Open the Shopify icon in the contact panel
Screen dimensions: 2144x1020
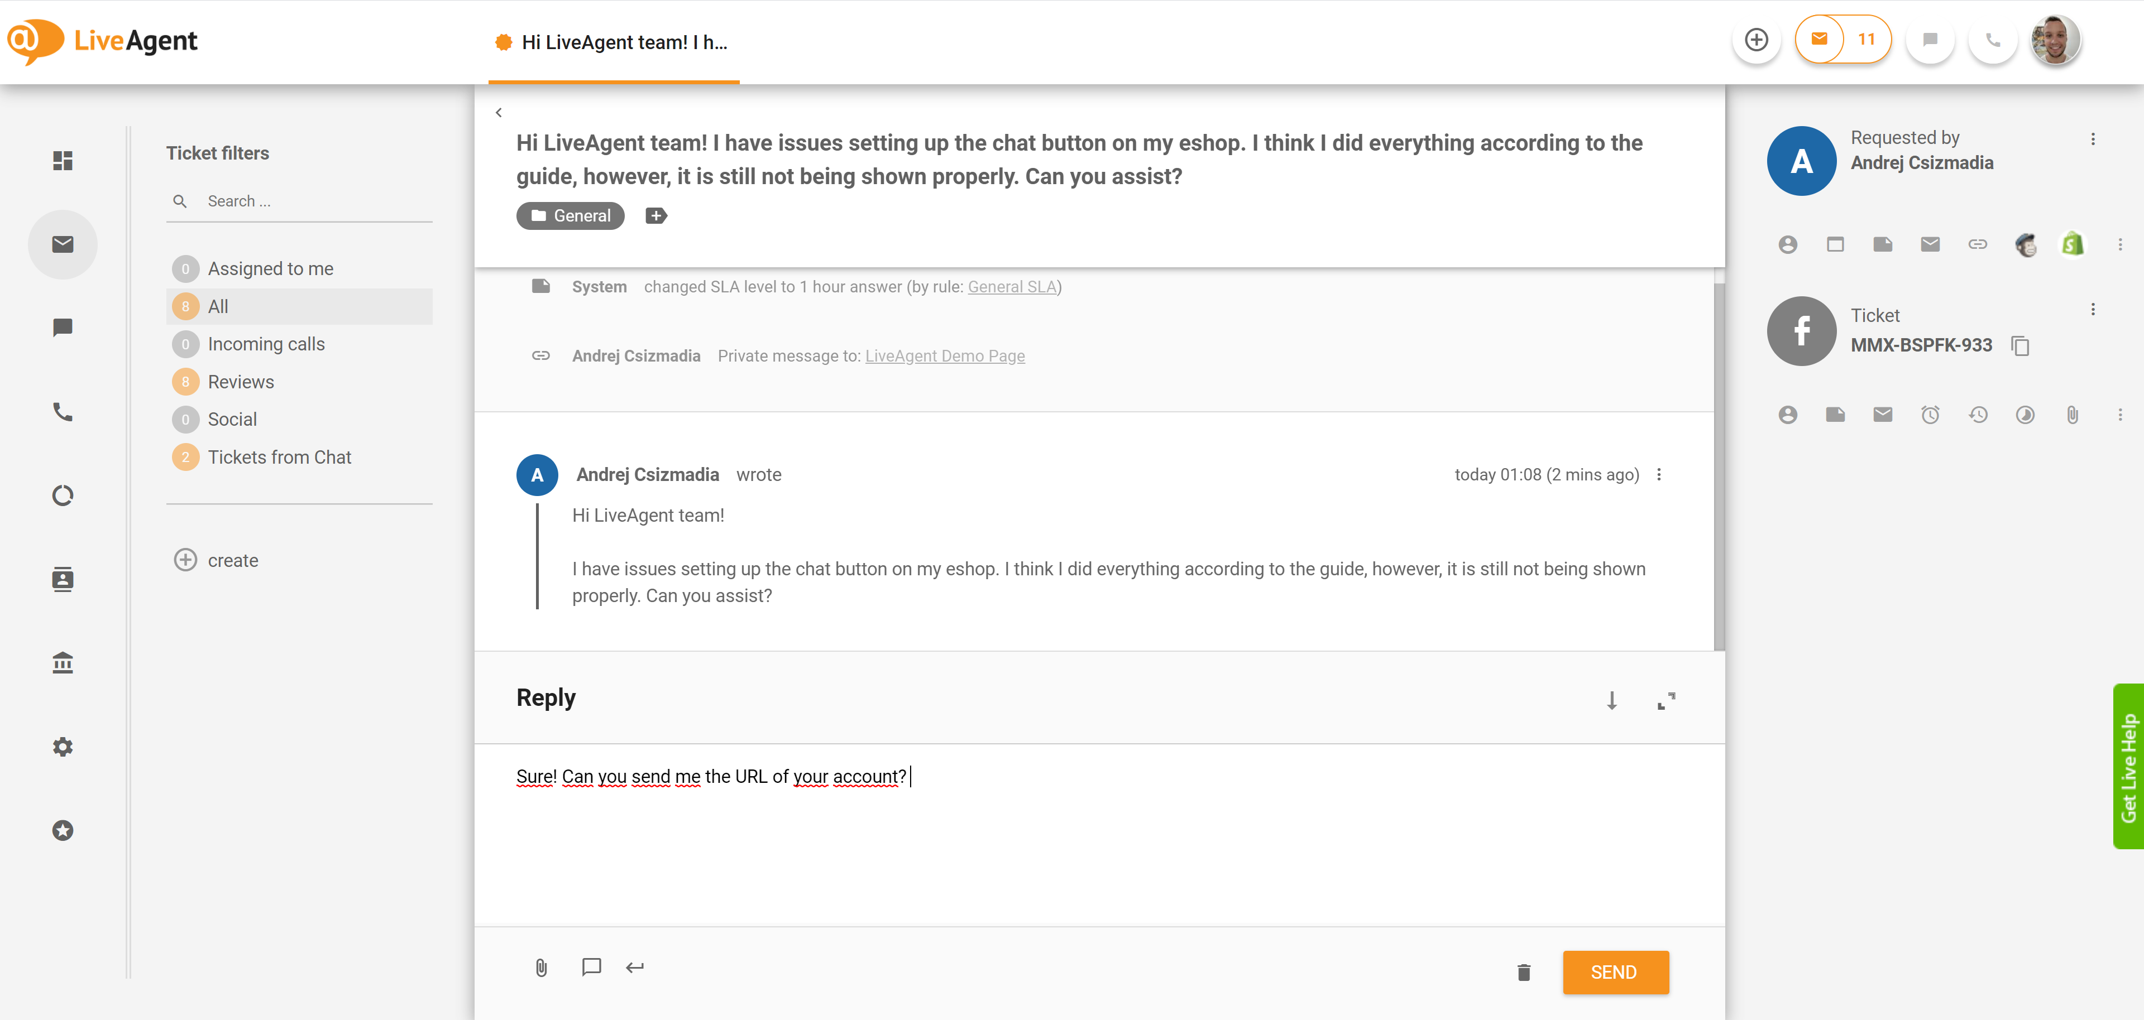[x=2073, y=244]
